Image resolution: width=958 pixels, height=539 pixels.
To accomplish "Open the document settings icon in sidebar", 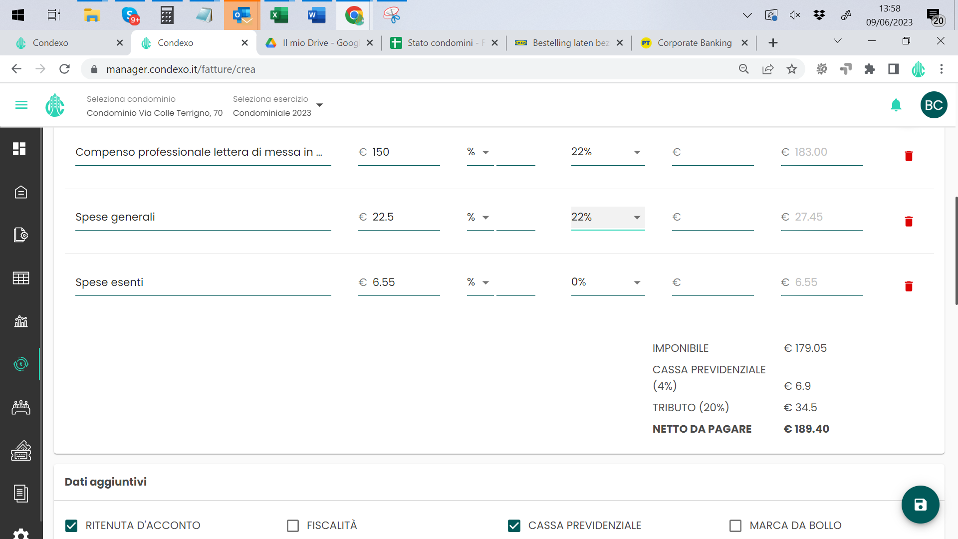I will [x=20, y=235].
